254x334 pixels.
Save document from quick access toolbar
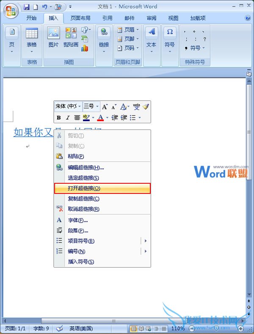coord(26,7)
